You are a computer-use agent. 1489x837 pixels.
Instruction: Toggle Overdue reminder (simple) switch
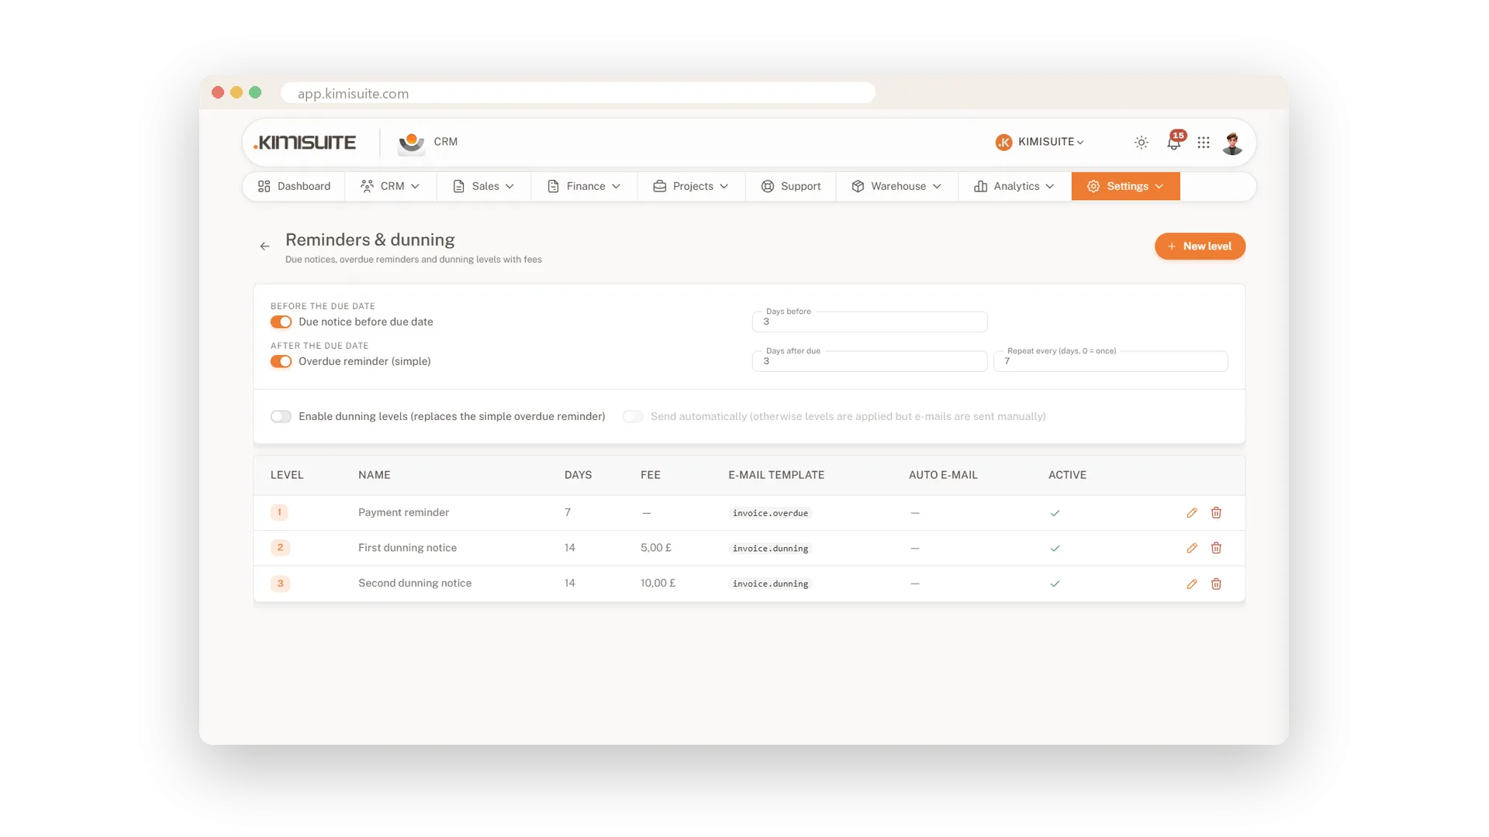[x=281, y=361]
